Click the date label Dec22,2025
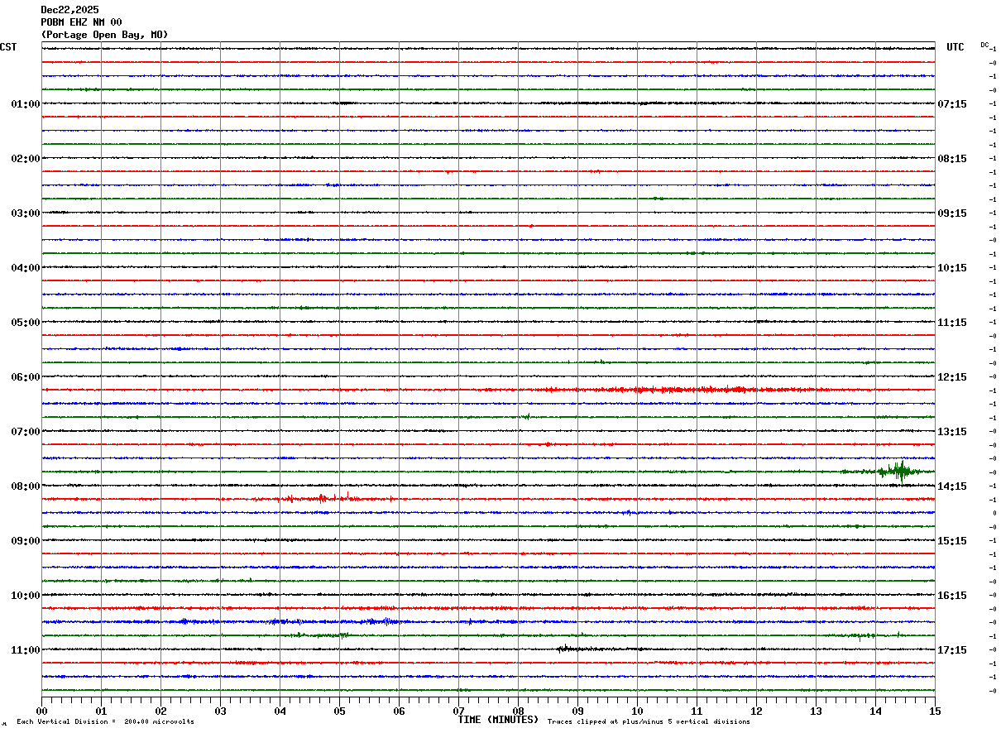This screenshot has width=1001, height=733. [x=69, y=10]
